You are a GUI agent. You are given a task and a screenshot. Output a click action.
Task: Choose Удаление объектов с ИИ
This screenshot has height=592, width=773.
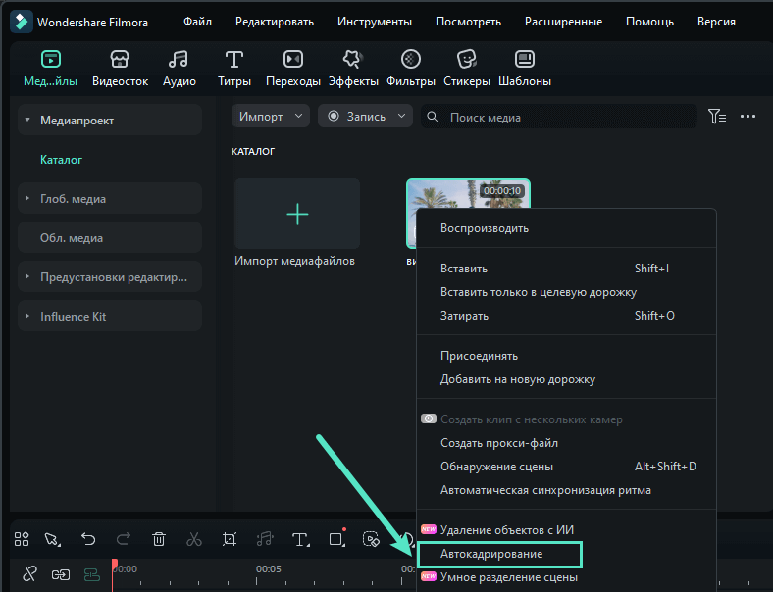pyautogui.click(x=566, y=530)
